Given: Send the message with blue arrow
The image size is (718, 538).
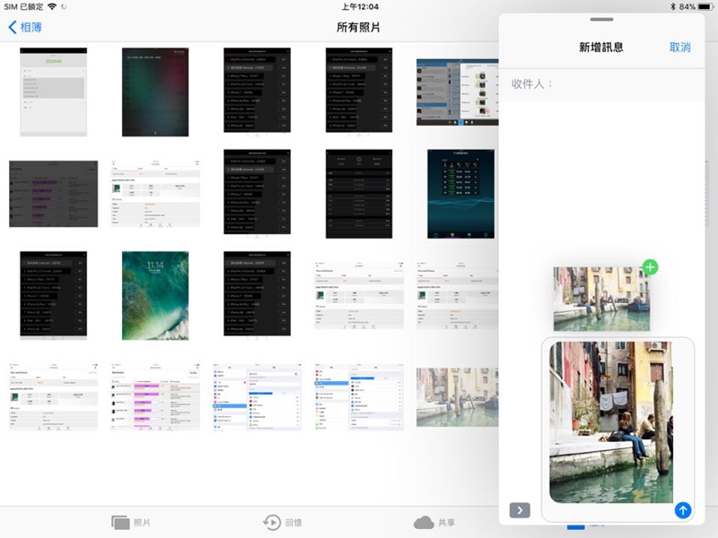Looking at the screenshot, I should [x=683, y=510].
